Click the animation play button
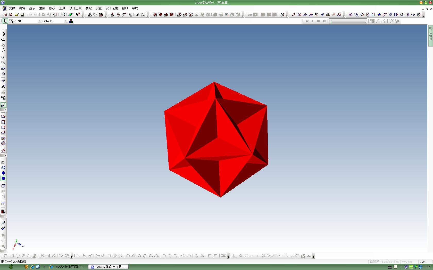Screen dimensions: 433x270 tap(313, 21)
